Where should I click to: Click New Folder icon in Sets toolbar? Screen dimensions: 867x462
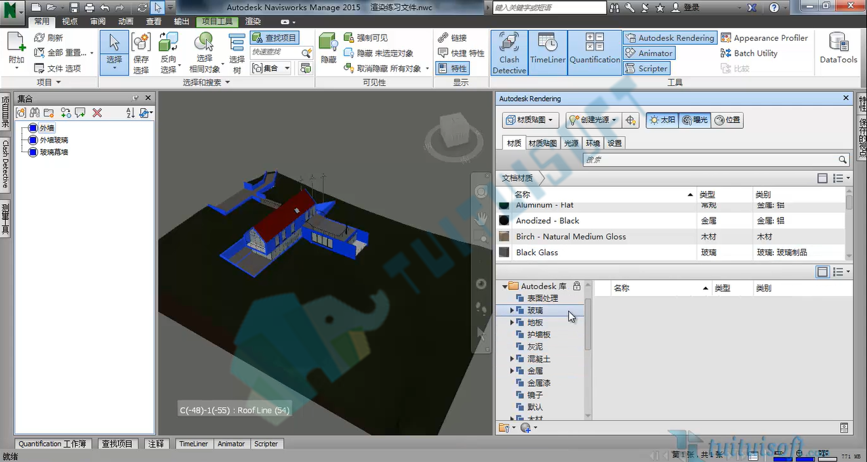(x=49, y=113)
